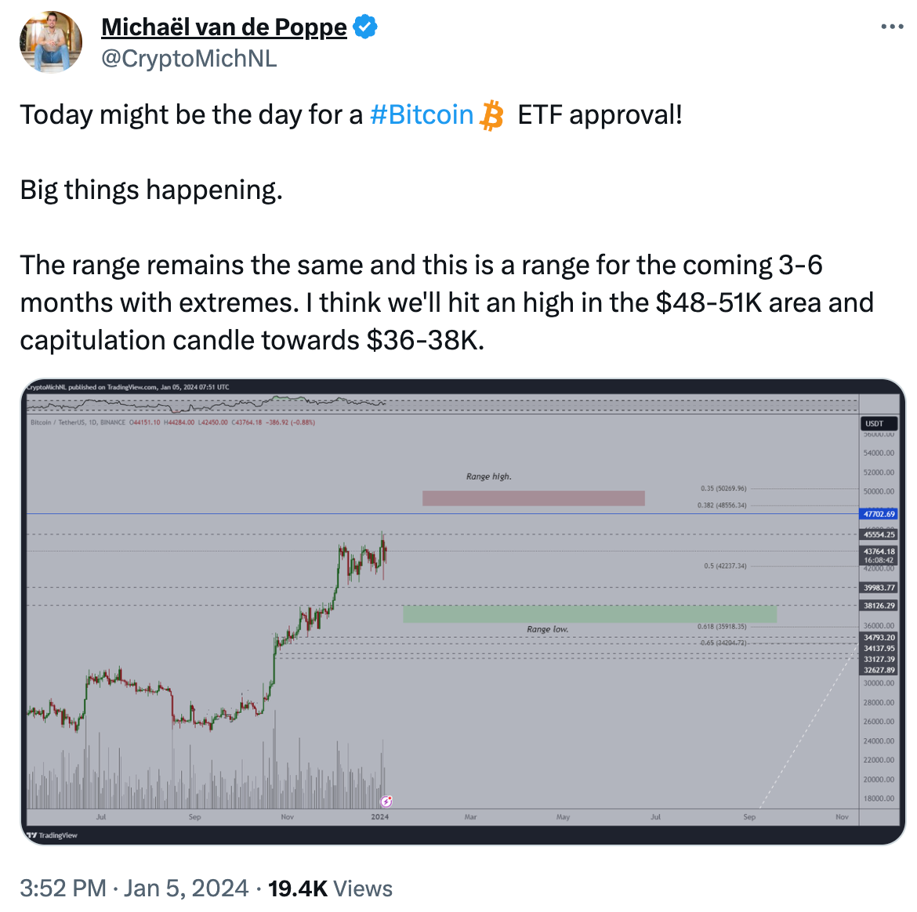Click the 2024 marker on the time axis
The width and height of the screenshot is (917, 912).
(379, 816)
